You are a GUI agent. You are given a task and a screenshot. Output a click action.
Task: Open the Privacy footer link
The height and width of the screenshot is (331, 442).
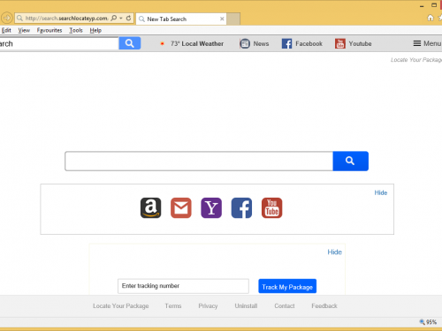tap(208, 306)
